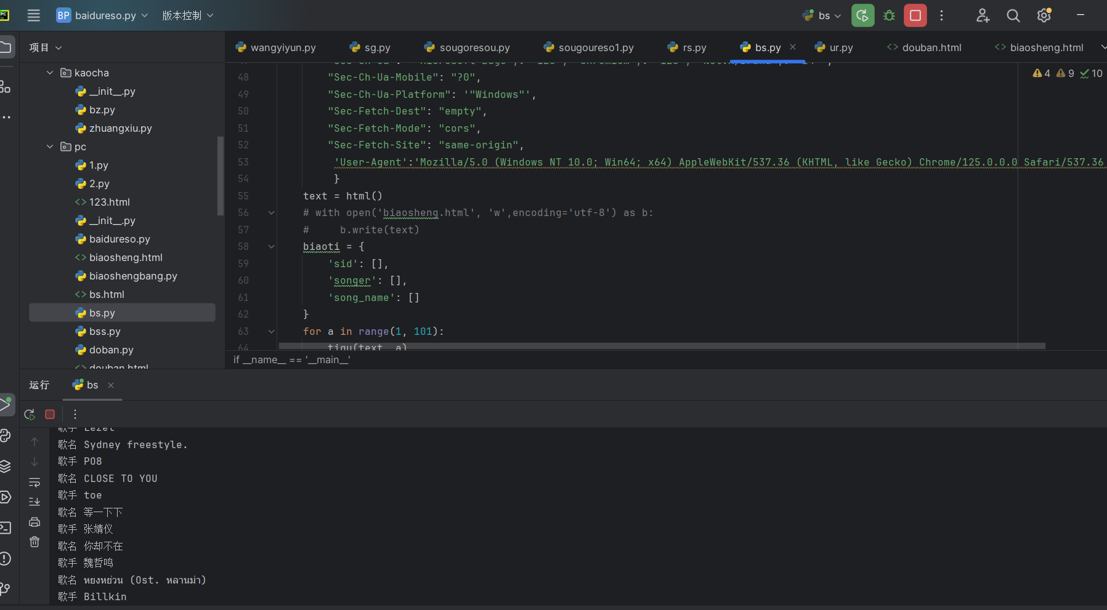Open the main hamburger menu
This screenshot has height=610, width=1107.
pos(33,15)
